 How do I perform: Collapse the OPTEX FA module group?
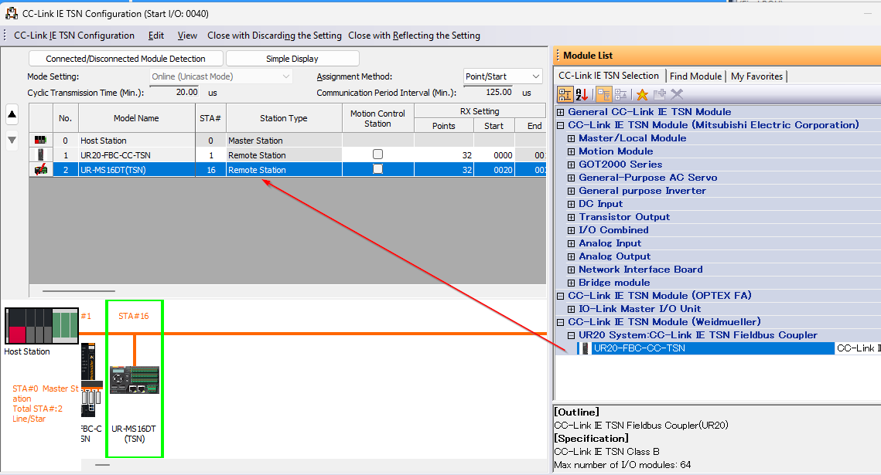[x=560, y=296]
